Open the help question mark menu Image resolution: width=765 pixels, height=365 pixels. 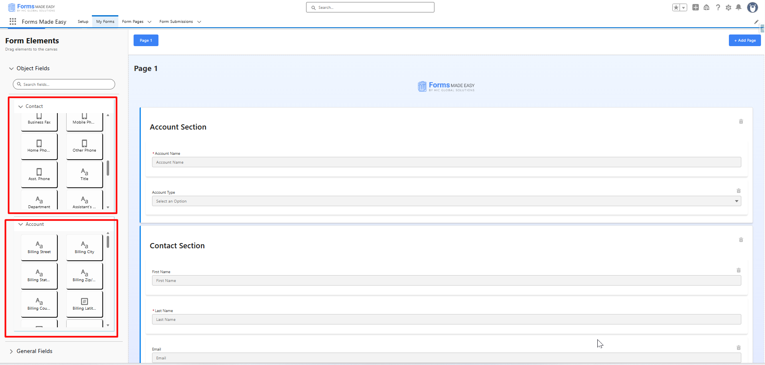point(718,7)
